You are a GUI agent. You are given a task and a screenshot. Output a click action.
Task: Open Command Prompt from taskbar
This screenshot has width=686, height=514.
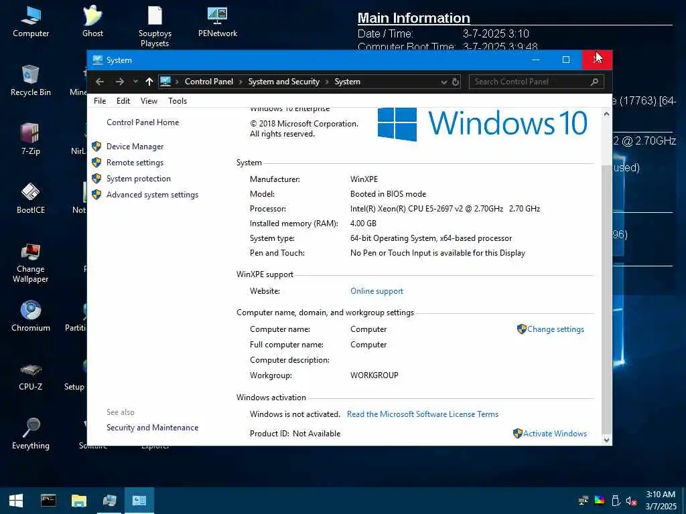[48, 501]
